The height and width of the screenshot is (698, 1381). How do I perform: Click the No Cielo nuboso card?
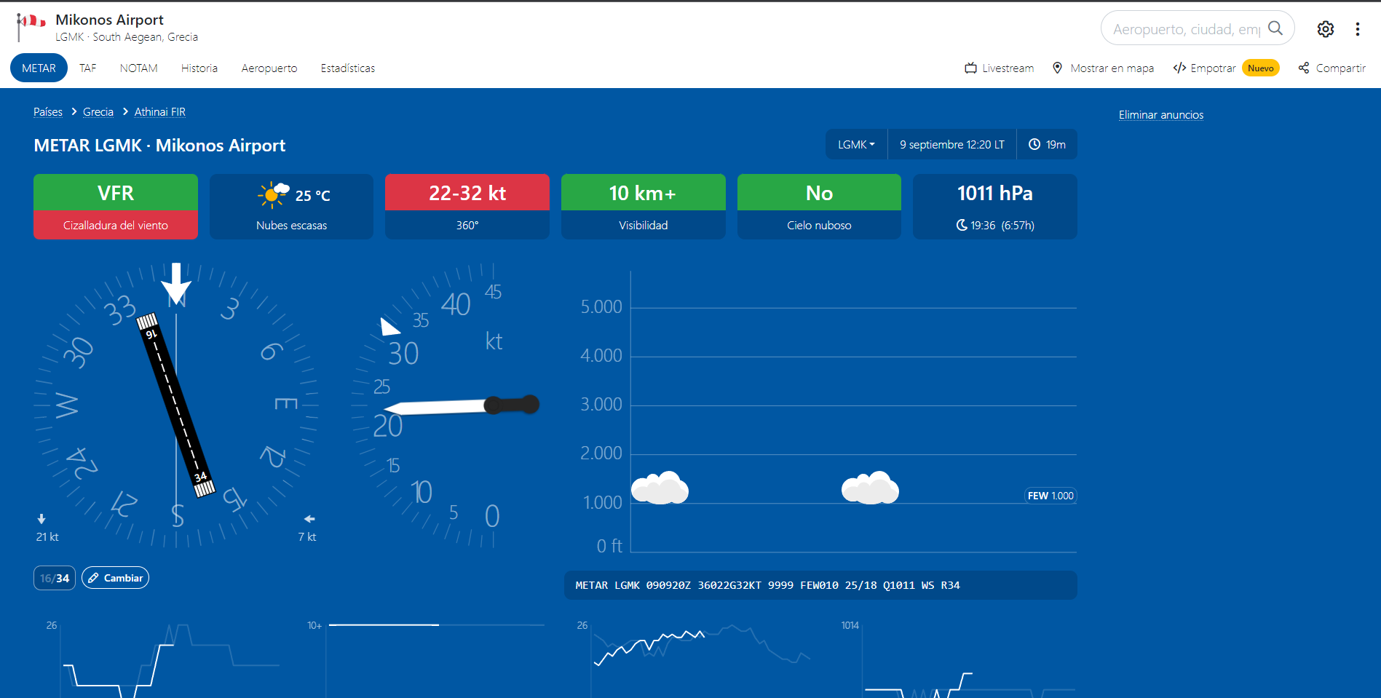coord(819,206)
